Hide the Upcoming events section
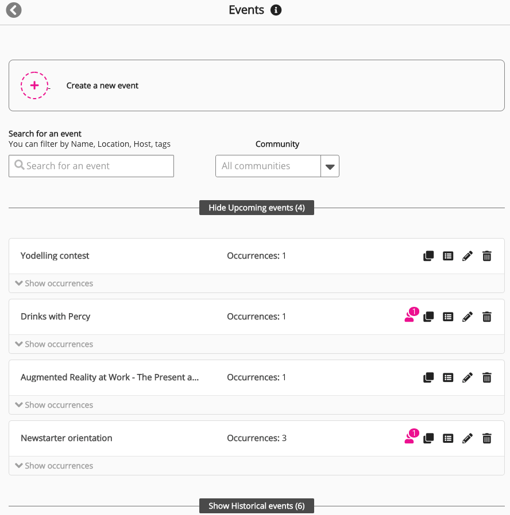The height and width of the screenshot is (515, 510). [257, 208]
